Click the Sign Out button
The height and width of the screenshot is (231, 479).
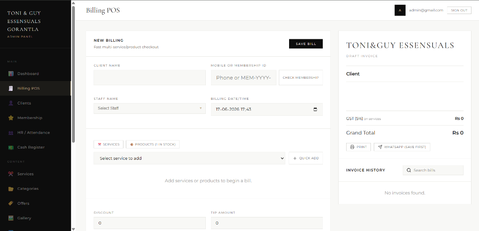tap(459, 10)
